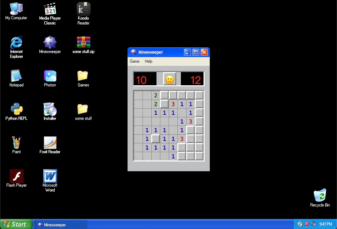Click the speaker volume tray icon
Screen dimensions: 337x229
click(x=314, y=224)
